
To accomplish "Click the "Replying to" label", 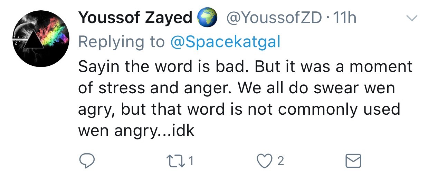I will (122, 42).
